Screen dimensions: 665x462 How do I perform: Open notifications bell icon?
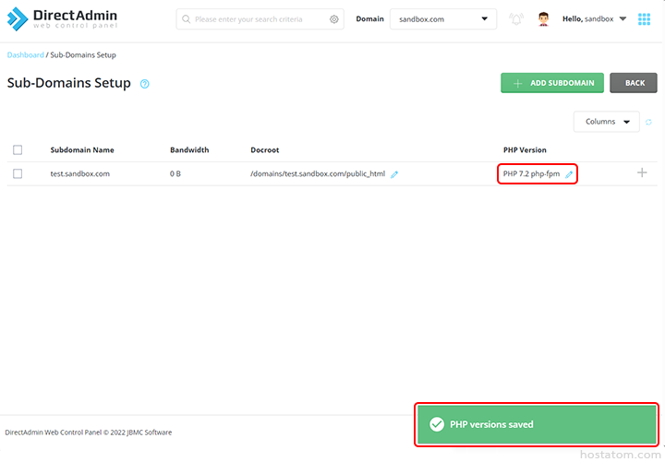pyautogui.click(x=515, y=19)
